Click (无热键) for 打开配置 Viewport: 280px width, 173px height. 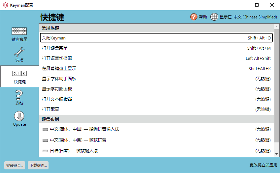pyautogui.click(x=263, y=109)
